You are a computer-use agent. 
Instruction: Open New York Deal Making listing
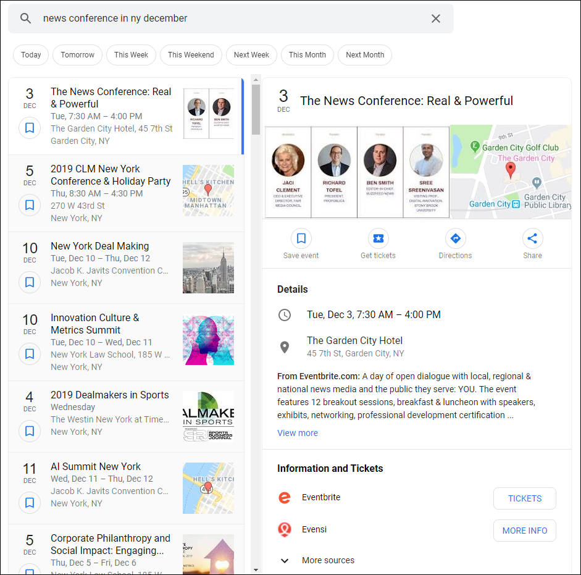[x=126, y=267]
